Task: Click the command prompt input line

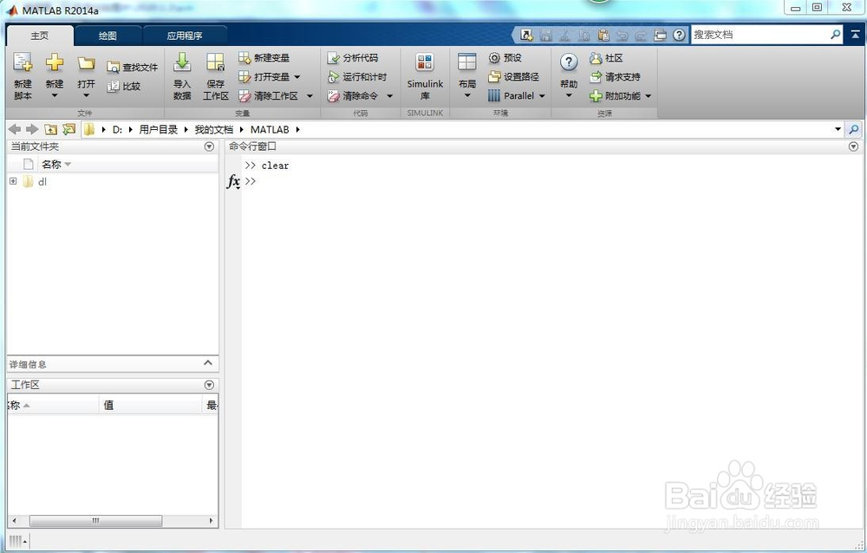Action: coord(553,181)
